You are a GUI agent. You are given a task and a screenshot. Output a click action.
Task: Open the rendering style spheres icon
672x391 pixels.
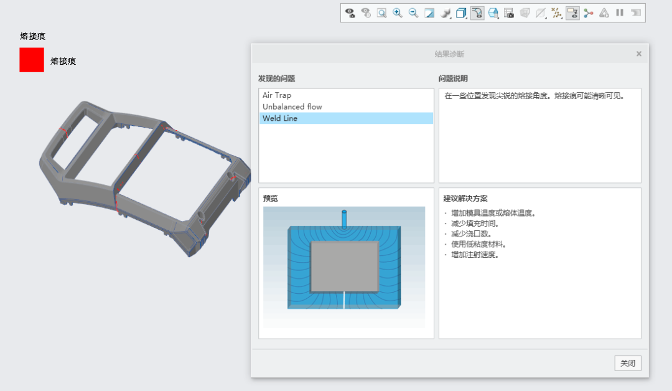(x=446, y=13)
